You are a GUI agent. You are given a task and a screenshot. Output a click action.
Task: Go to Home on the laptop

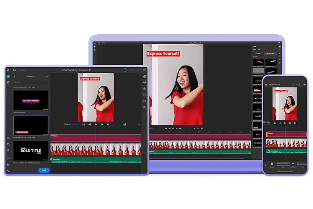[95, 43]
